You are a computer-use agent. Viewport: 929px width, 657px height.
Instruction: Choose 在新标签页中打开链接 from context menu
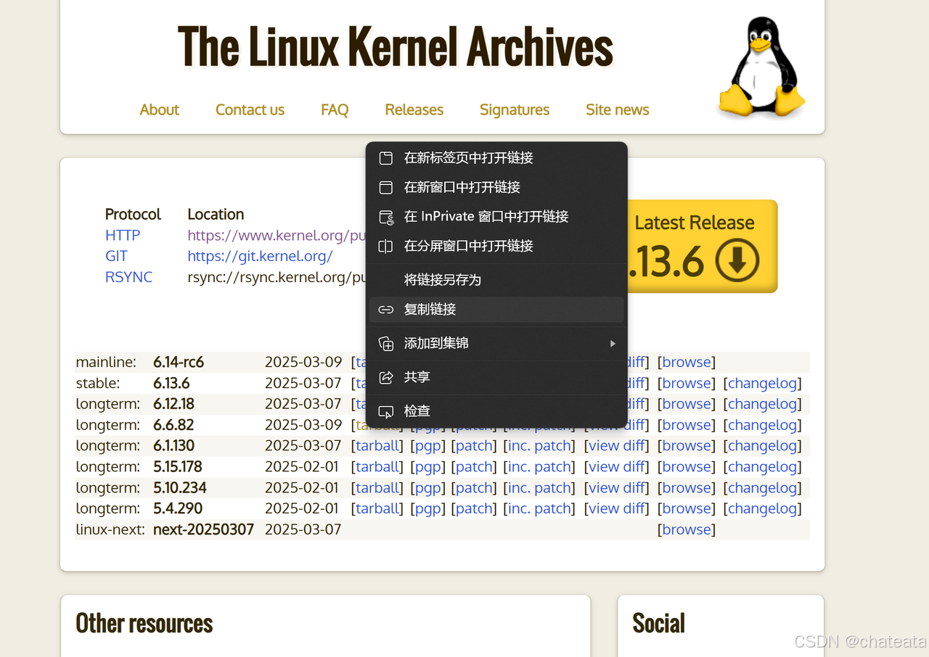click(496, 158)
